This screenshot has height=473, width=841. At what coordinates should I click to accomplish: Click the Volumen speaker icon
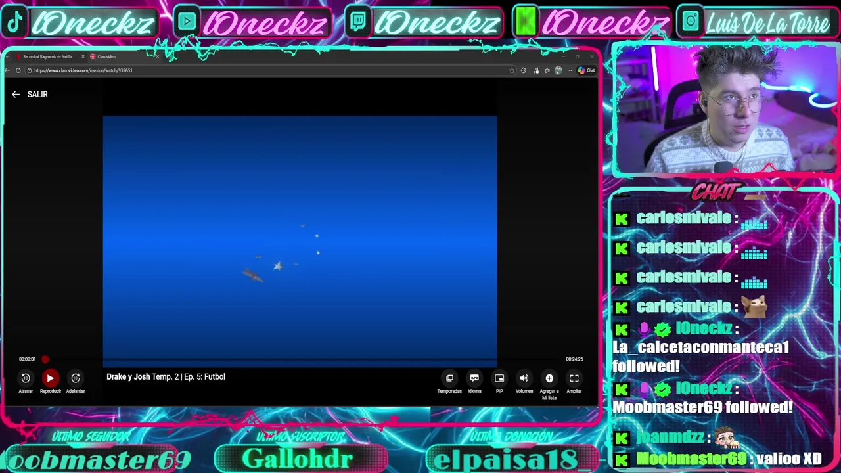pos(524,378)
